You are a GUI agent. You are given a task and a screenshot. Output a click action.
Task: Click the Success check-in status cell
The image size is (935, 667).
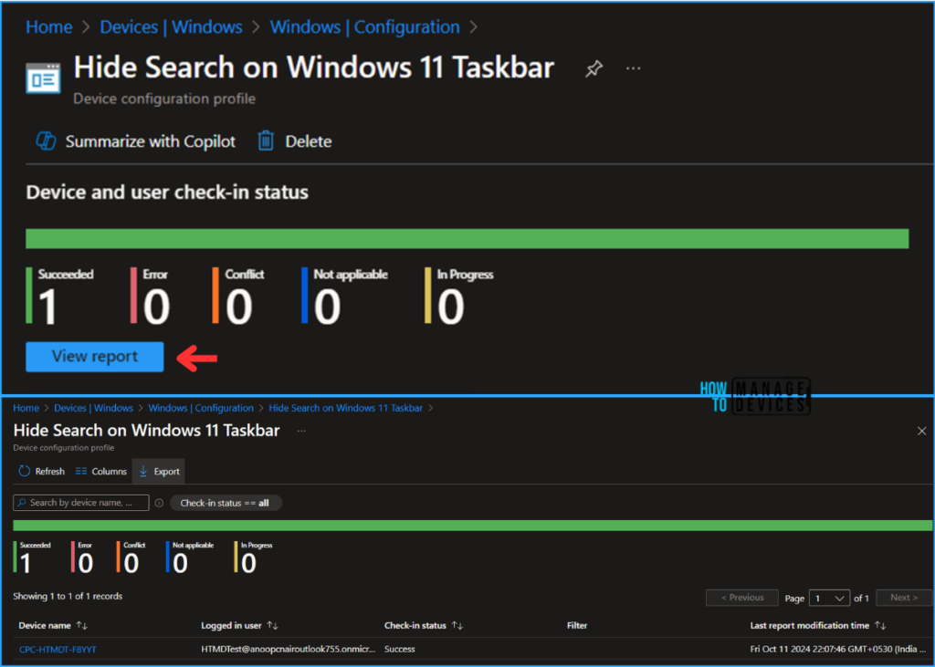click(400, 649)
